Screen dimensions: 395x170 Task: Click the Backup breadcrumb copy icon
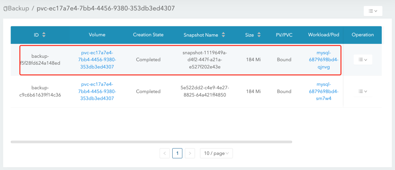pos(5,8)
